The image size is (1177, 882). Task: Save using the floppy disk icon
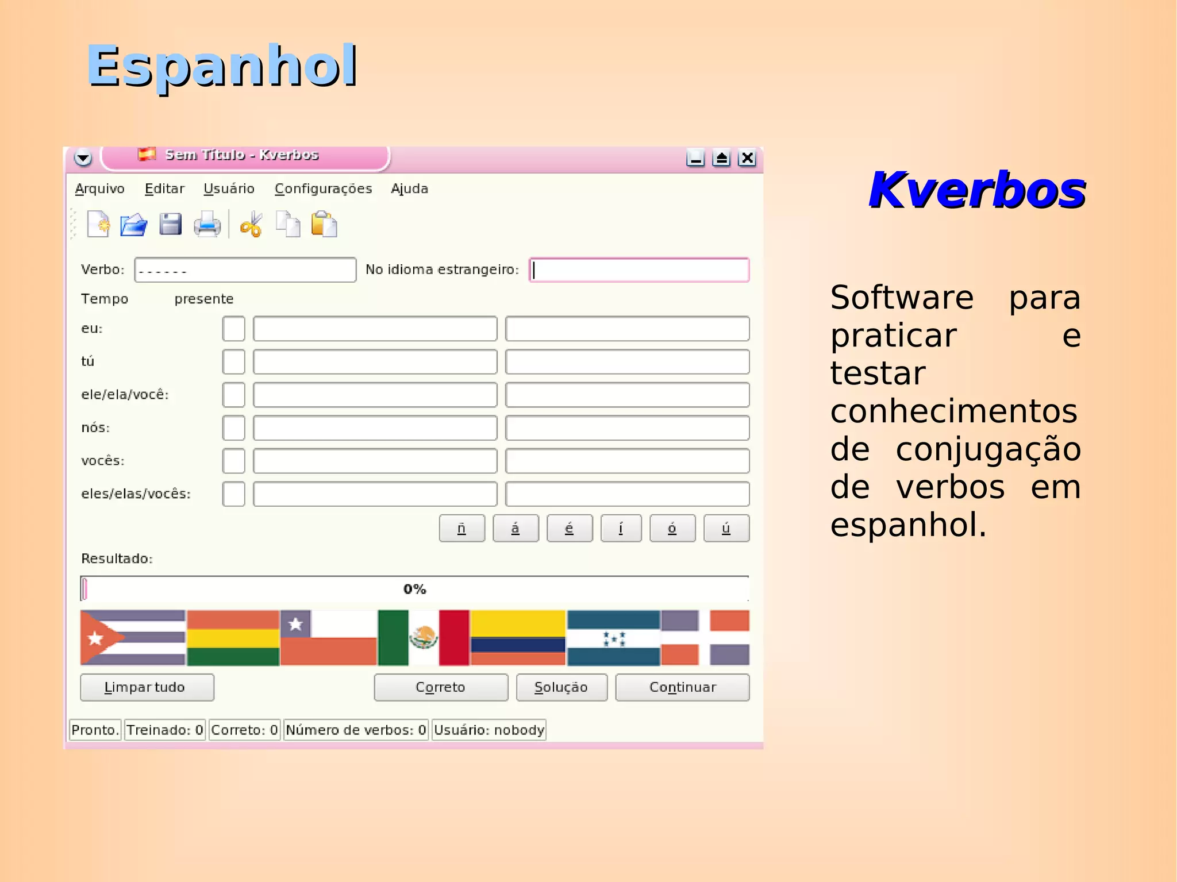coord(170,224)
